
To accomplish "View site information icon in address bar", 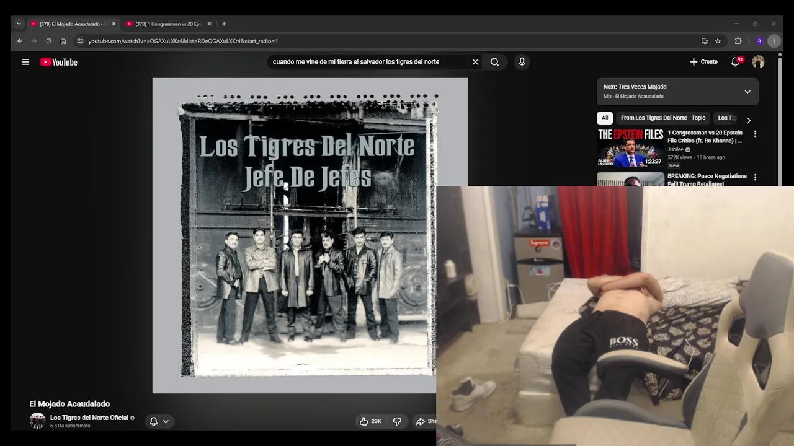I will coord(80,41).
